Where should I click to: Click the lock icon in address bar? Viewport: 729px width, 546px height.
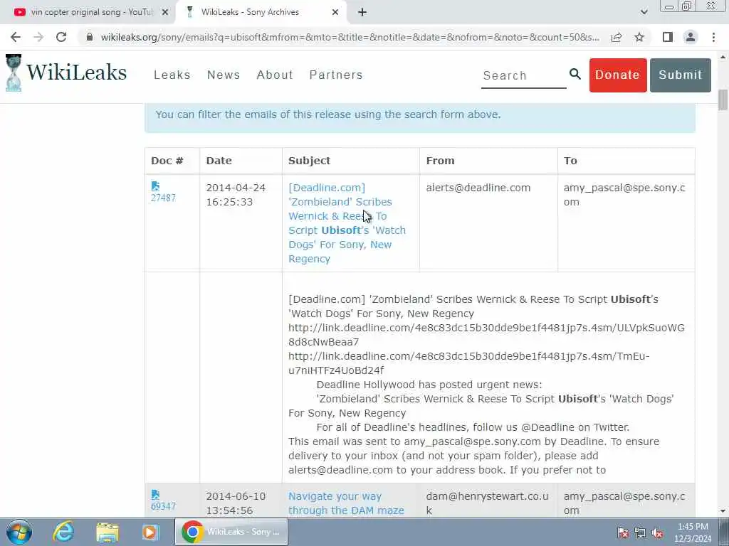pyautogui.click(x=90, y=37)
